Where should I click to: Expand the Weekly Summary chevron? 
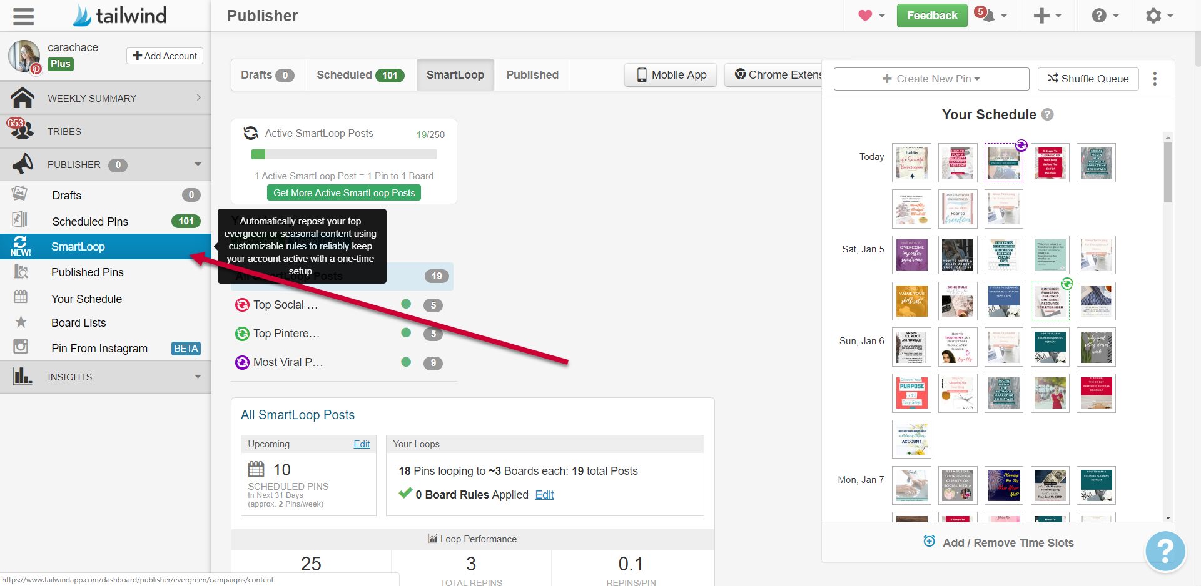[199, 97]
